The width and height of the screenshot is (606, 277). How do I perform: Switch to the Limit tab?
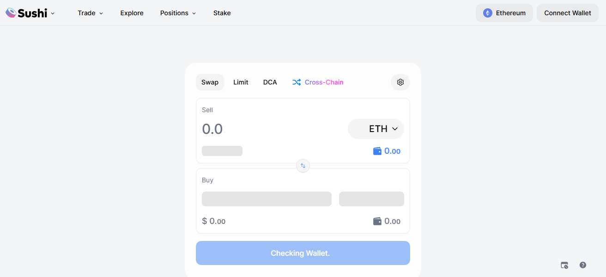(241, 82)
